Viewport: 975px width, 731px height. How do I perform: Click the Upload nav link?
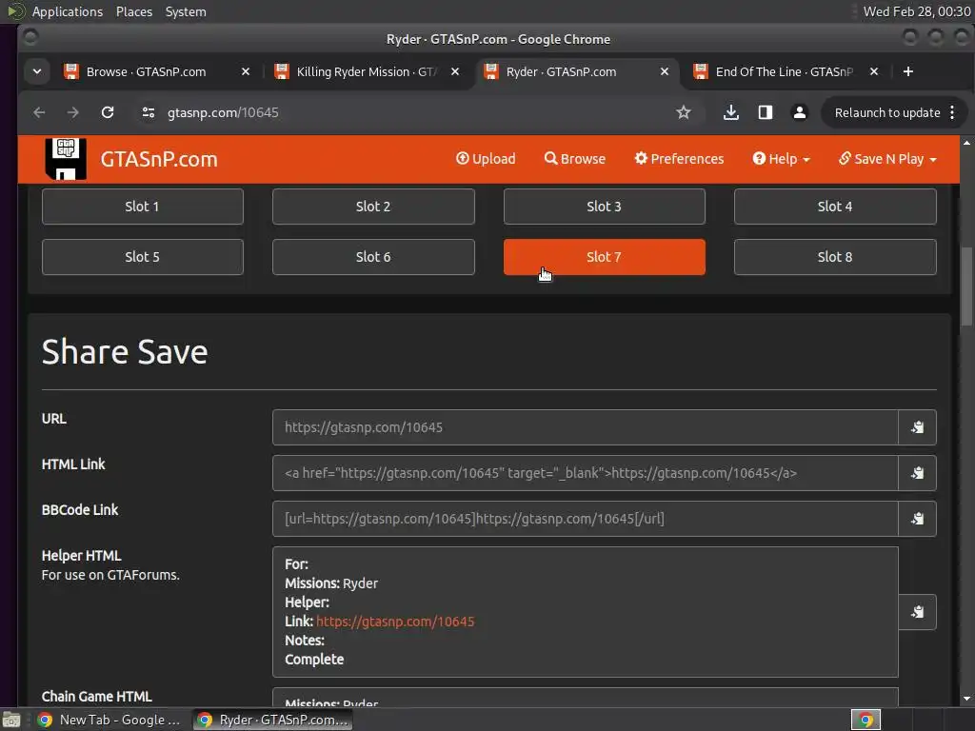[x=486, y=159]
